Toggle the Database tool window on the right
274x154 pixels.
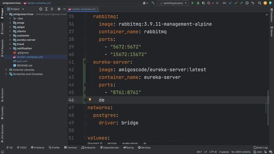pos(271,15)
